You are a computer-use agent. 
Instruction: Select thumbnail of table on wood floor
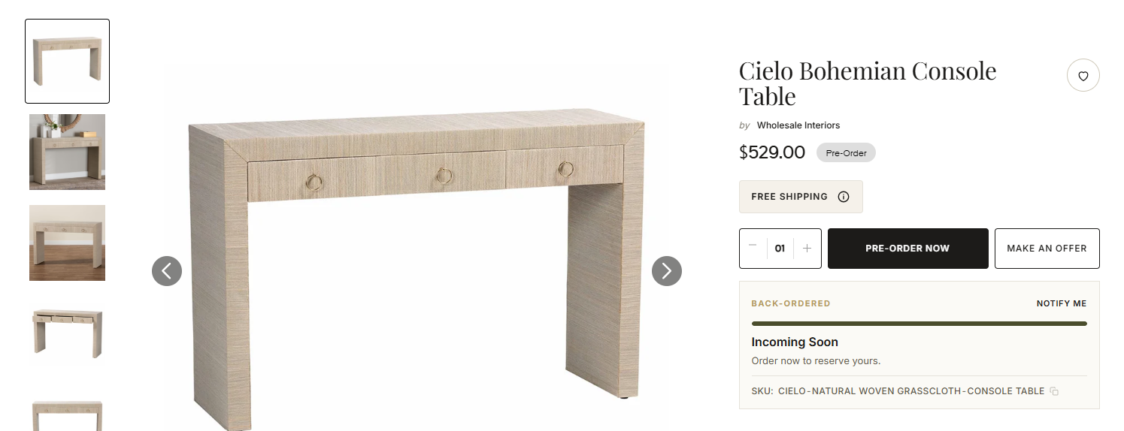[x=68, y=243]
